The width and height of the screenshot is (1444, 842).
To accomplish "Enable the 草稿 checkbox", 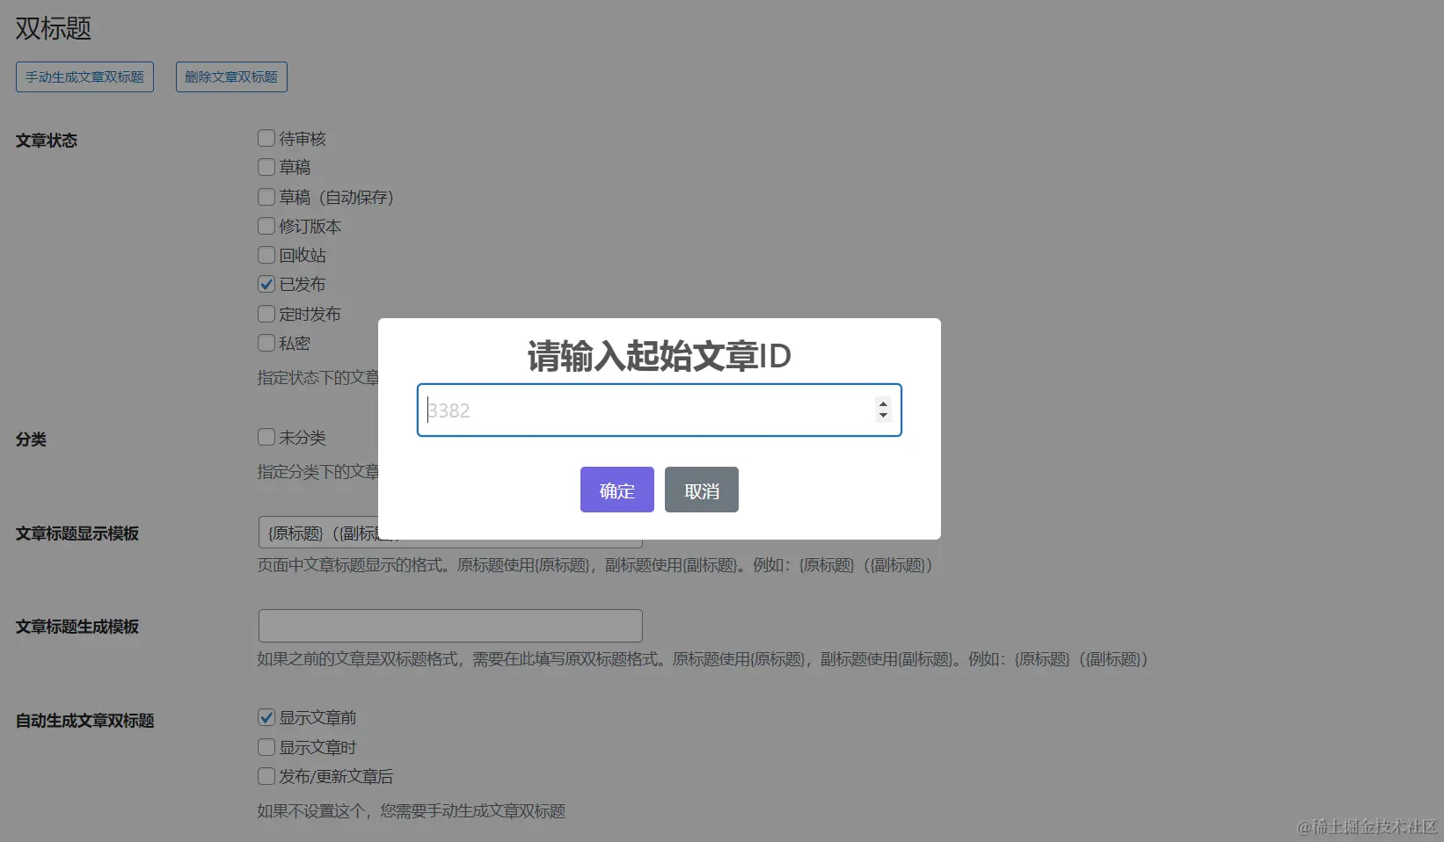I will [266, 167].
